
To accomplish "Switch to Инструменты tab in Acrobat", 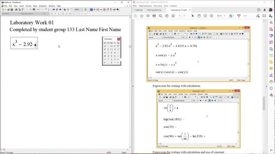I will click(154, 10).
